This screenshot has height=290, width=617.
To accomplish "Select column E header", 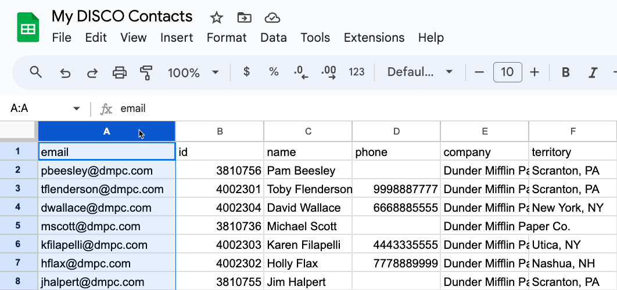I will pos(485,132).
